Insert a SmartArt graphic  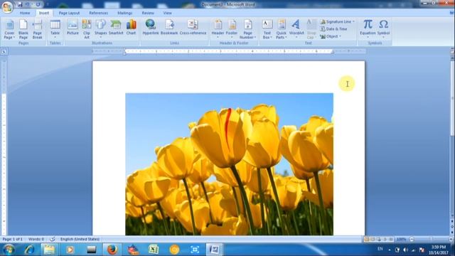pyautogui.click(x=116, y=28)
